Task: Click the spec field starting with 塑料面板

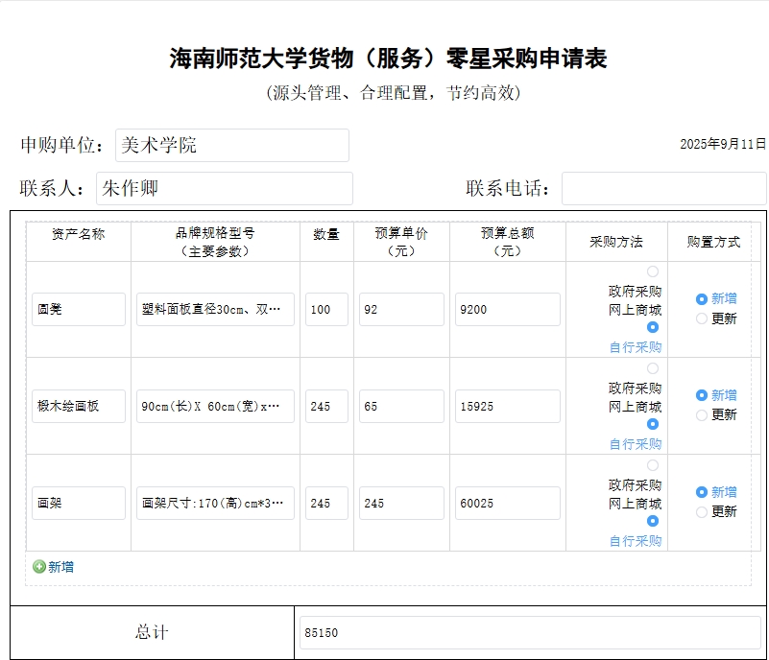Action: pos(215,310)
